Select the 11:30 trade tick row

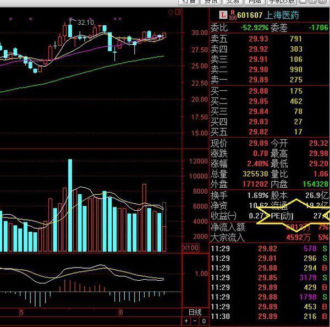[x=269, y=316]
